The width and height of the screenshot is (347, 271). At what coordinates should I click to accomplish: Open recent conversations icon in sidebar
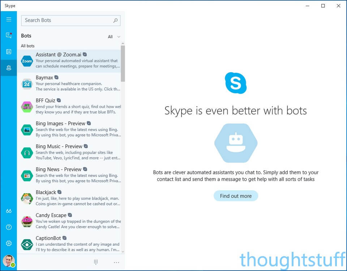click(x=9, y=35)
